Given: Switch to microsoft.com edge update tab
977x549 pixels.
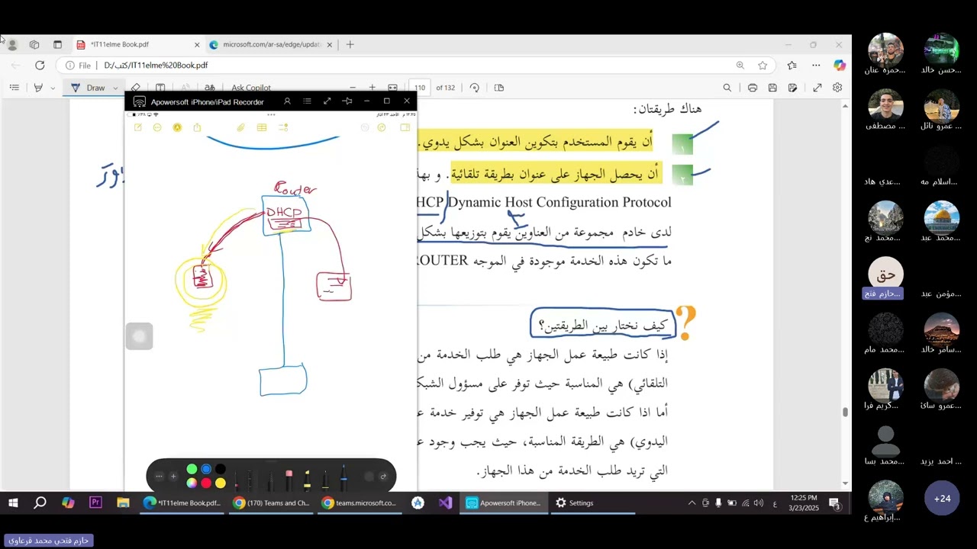Looking at the screenshot, I should (271, 45).
